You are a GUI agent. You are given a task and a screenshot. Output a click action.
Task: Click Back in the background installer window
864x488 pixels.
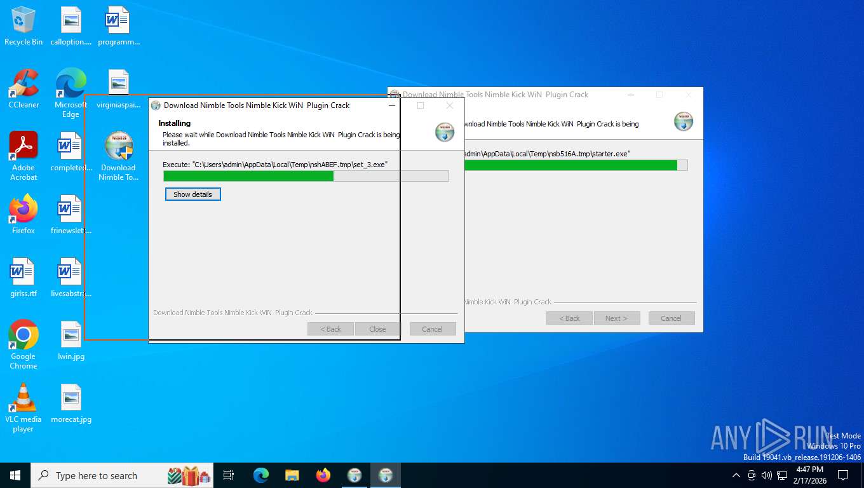tap(569, 318)
